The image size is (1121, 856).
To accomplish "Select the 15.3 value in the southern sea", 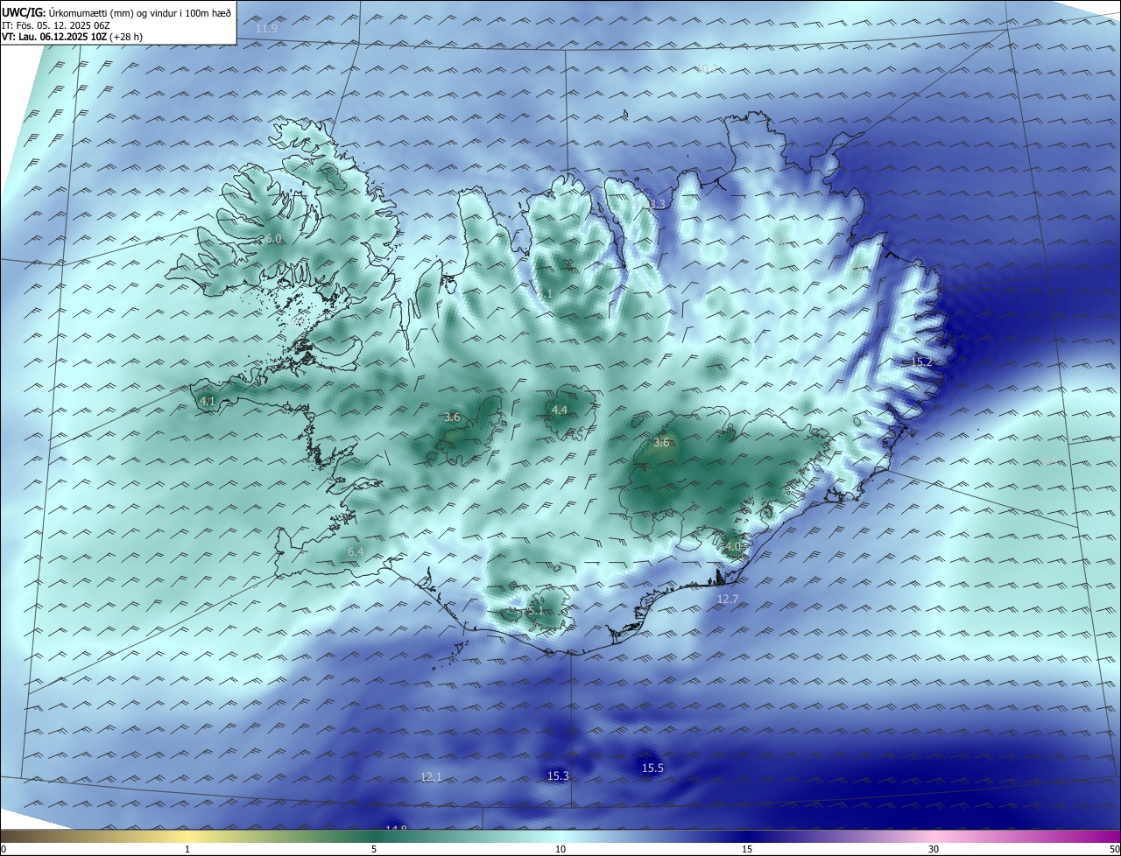I will [x=558, y=776].
